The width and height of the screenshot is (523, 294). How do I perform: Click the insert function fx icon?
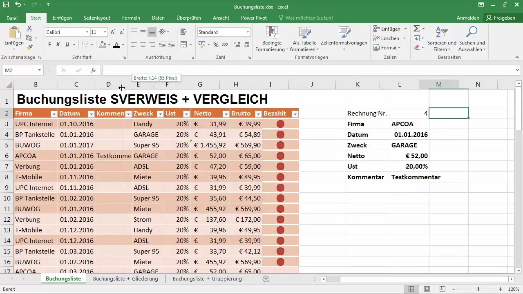click(93, 70)
